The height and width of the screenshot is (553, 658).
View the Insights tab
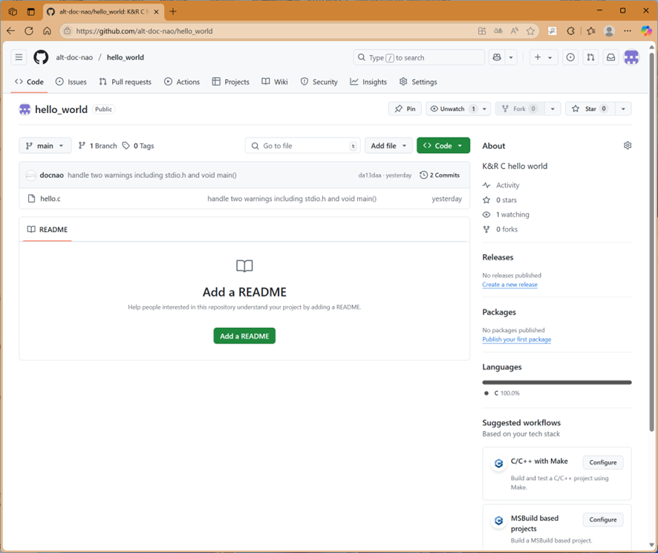tap(368, 82)
